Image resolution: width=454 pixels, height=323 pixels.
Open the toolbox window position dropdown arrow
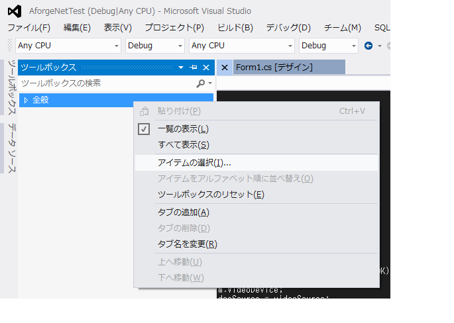pyautogui.click(x=181, y=68)
